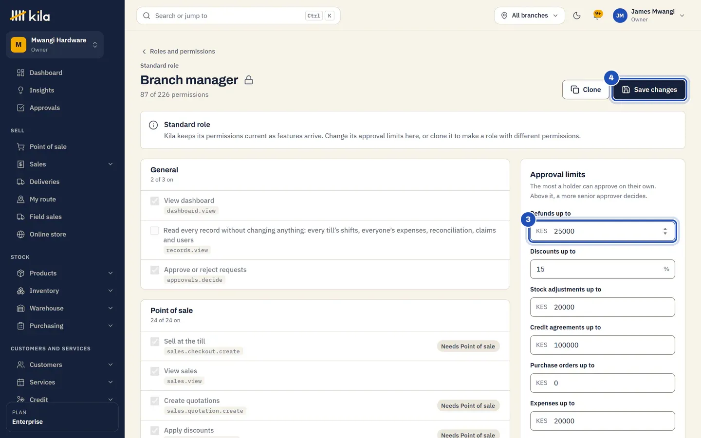
Task: Expand the Warehouse menu chevron
Action: (111, 308)
